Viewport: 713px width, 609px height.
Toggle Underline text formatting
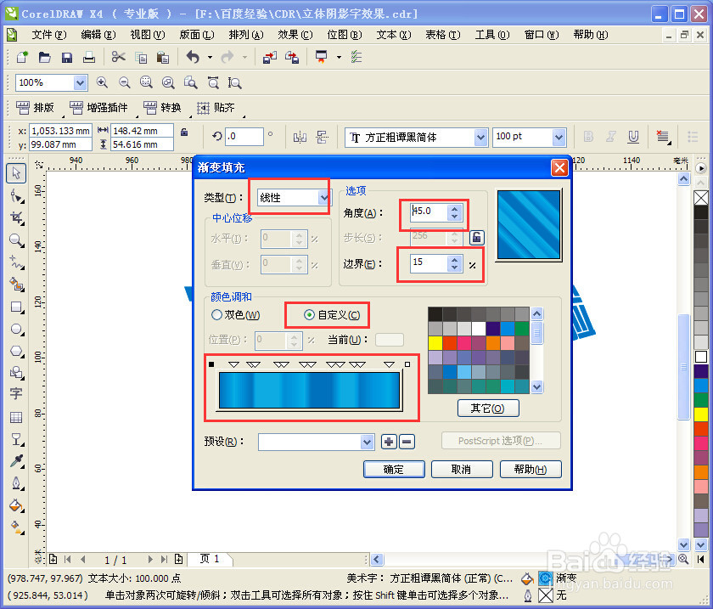pyautogui.click(x=633, y=137)
